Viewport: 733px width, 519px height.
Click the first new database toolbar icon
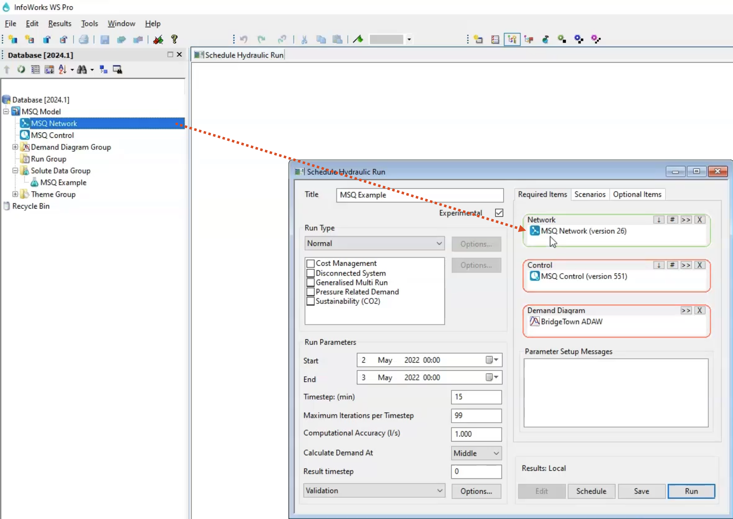[x=13, y=39]
